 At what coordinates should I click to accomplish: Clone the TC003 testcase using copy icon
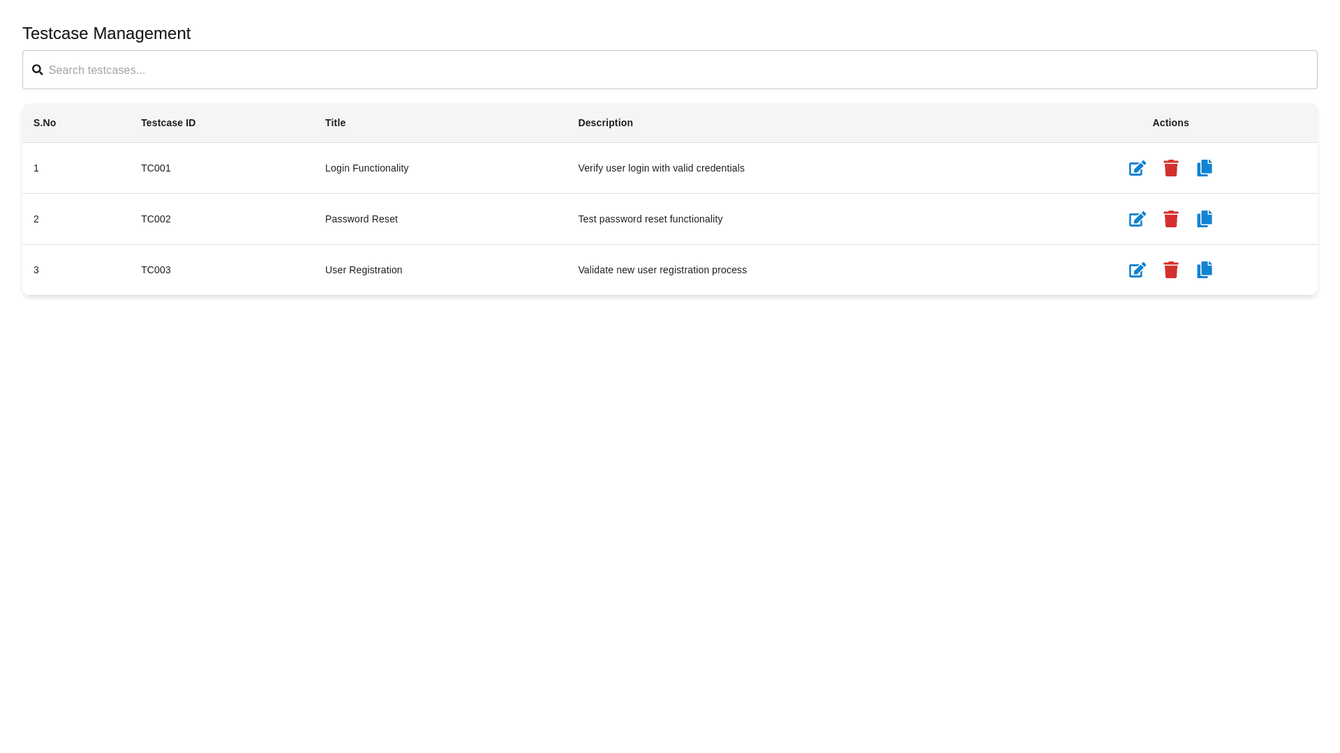pos(1204,270)
